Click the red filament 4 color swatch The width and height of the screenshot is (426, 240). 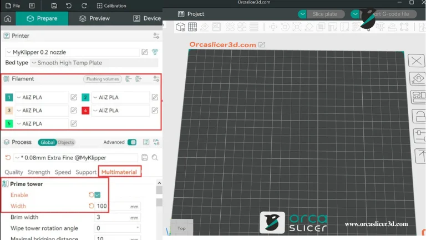[86, 111]
